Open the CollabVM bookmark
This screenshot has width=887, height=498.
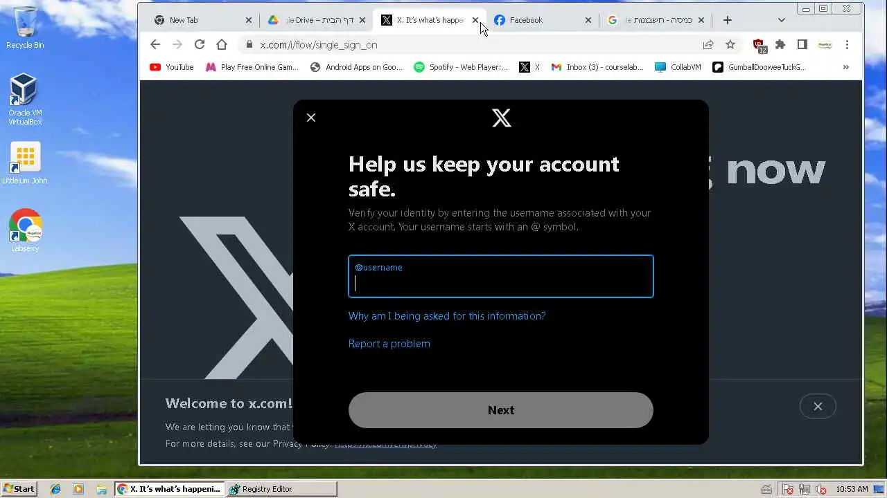(x=678, y=67)
